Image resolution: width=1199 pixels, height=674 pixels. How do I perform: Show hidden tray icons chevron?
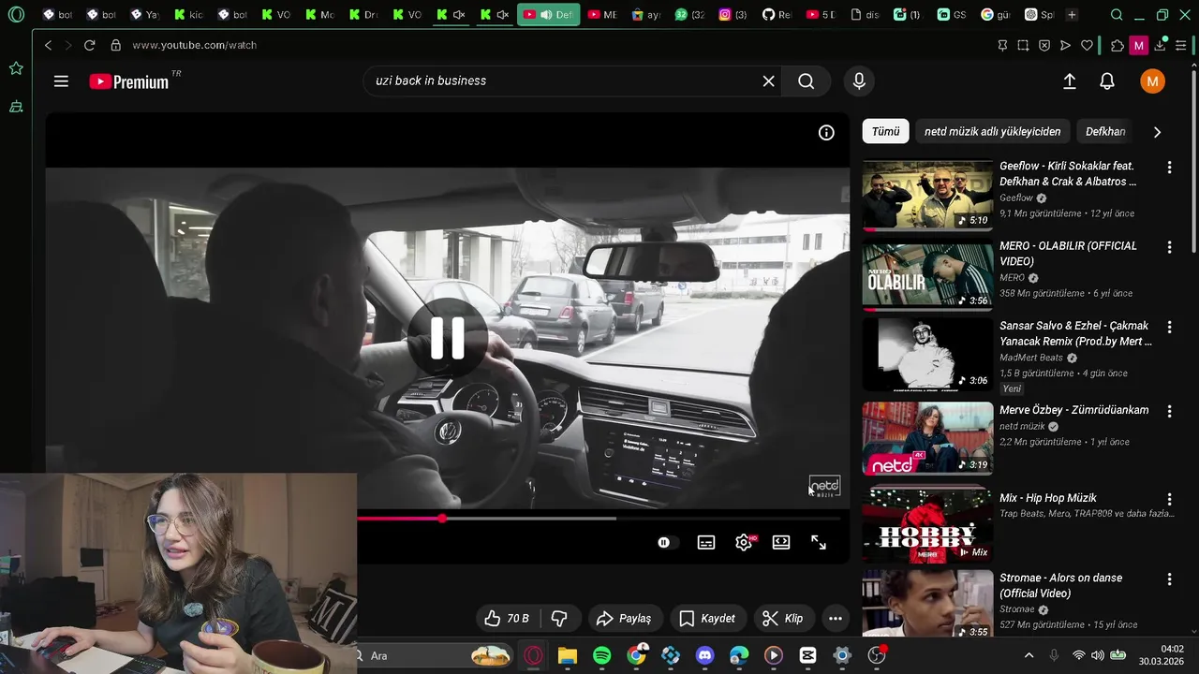coord(1029,655)
